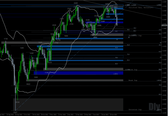Viewport: 168px width, 116px height.
Task: Click the 2401 price label
Action: pyautogui.click(x=116, y=7)
